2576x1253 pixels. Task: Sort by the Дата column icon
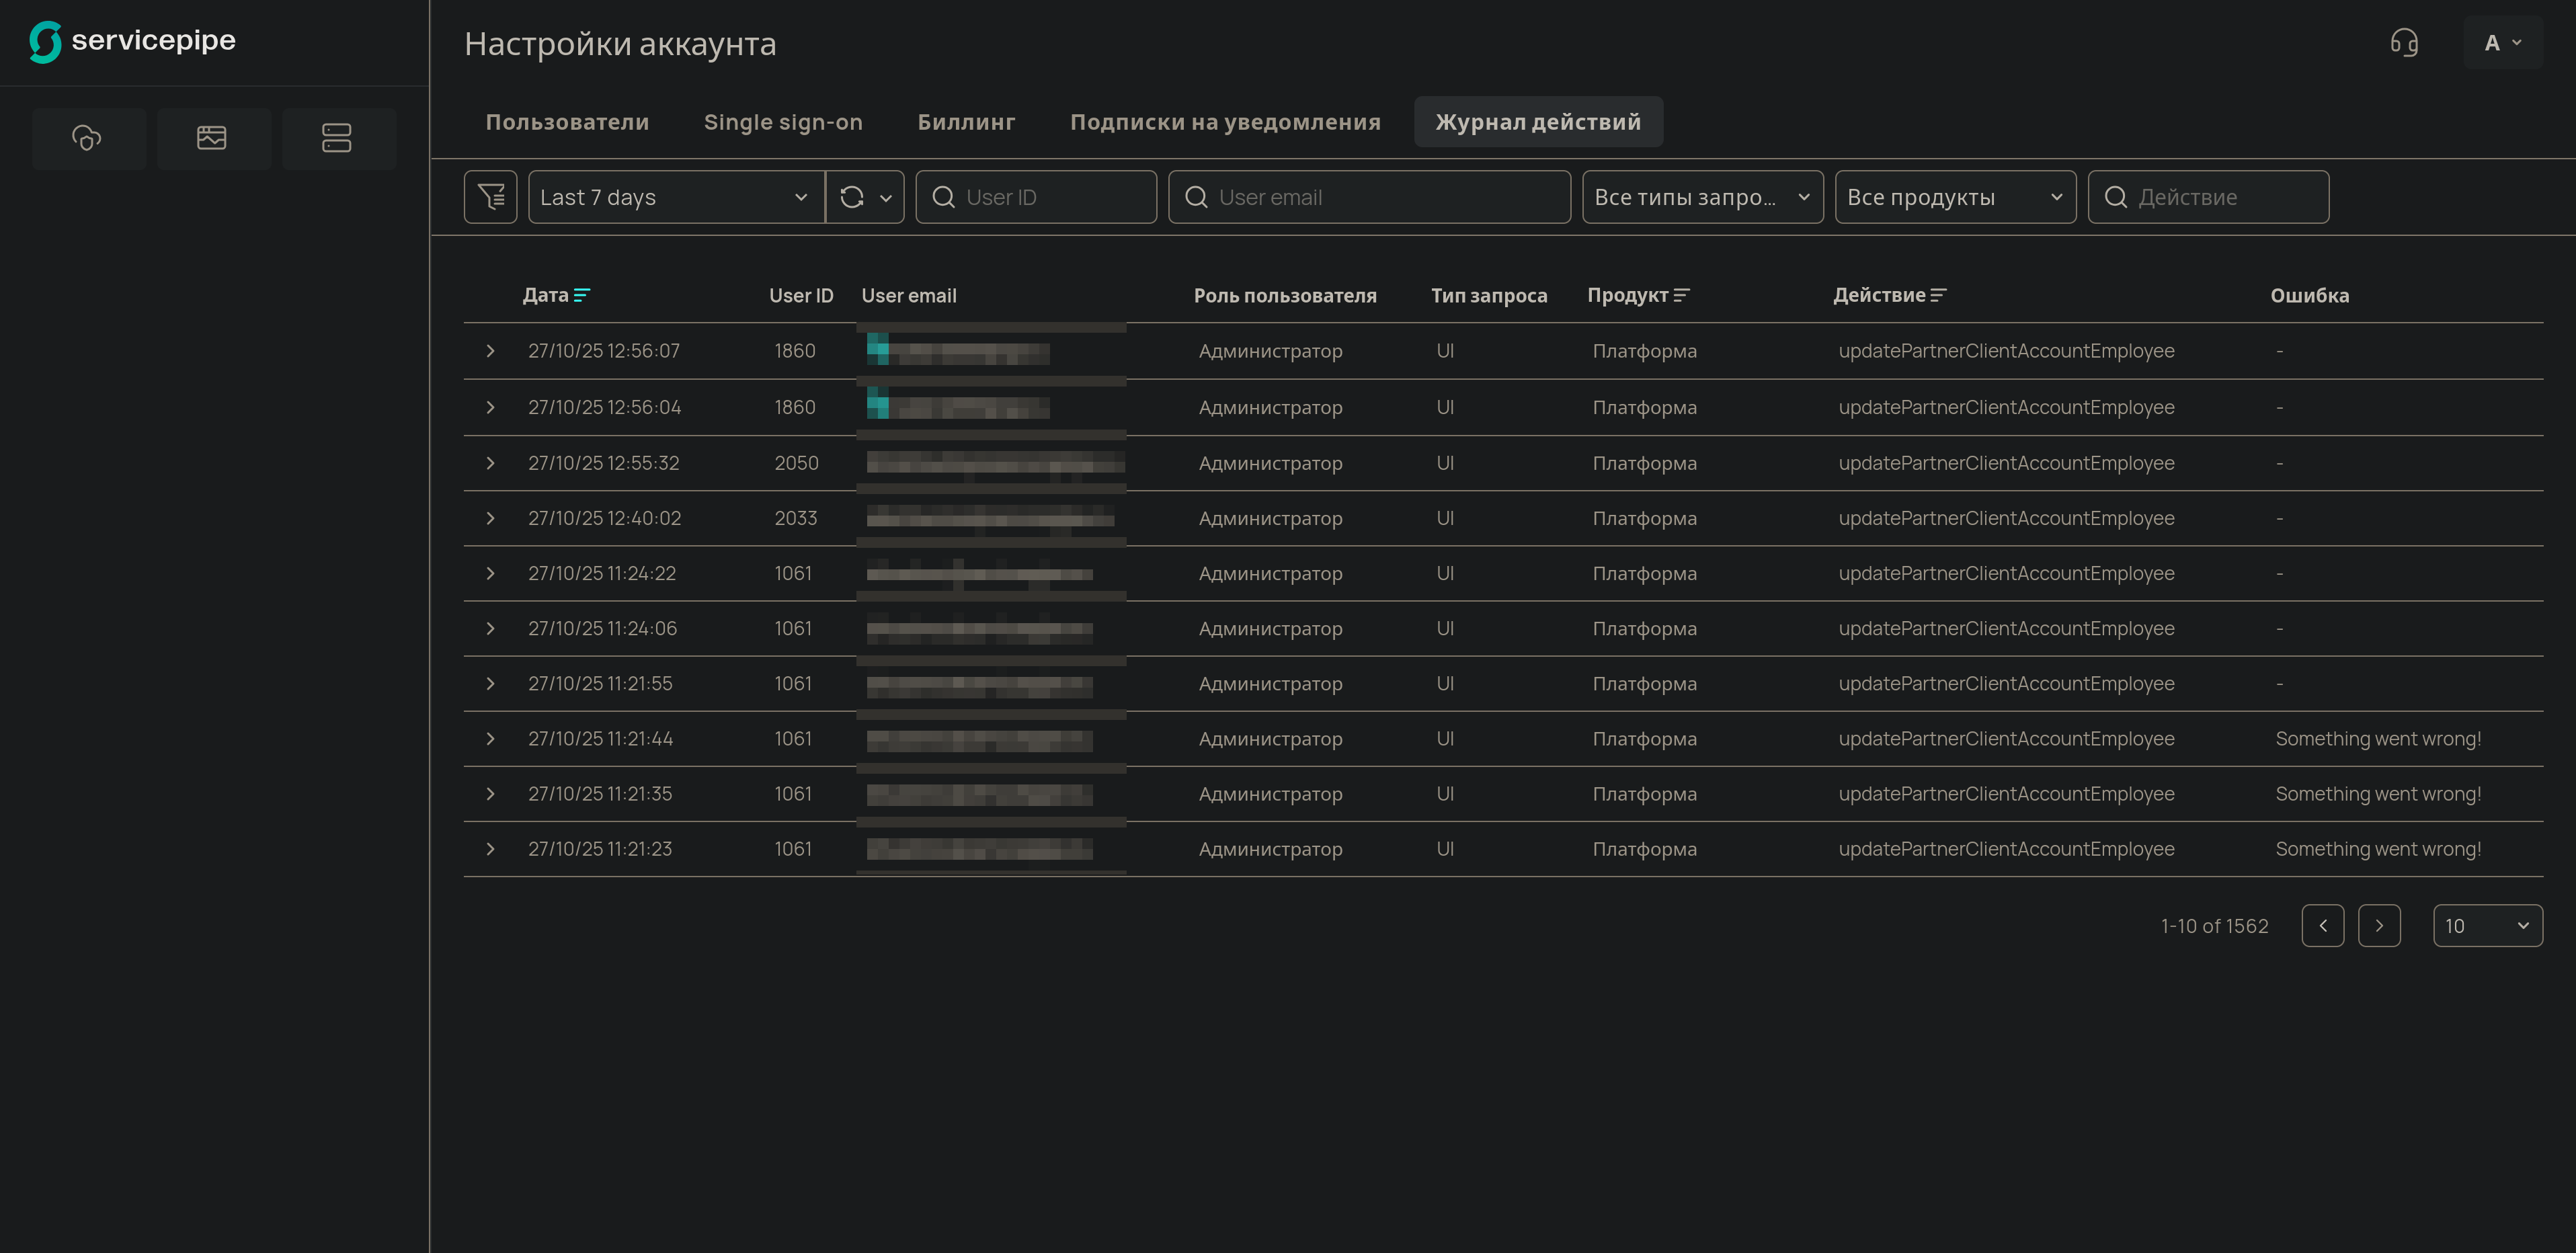click(x=582, y=295)
